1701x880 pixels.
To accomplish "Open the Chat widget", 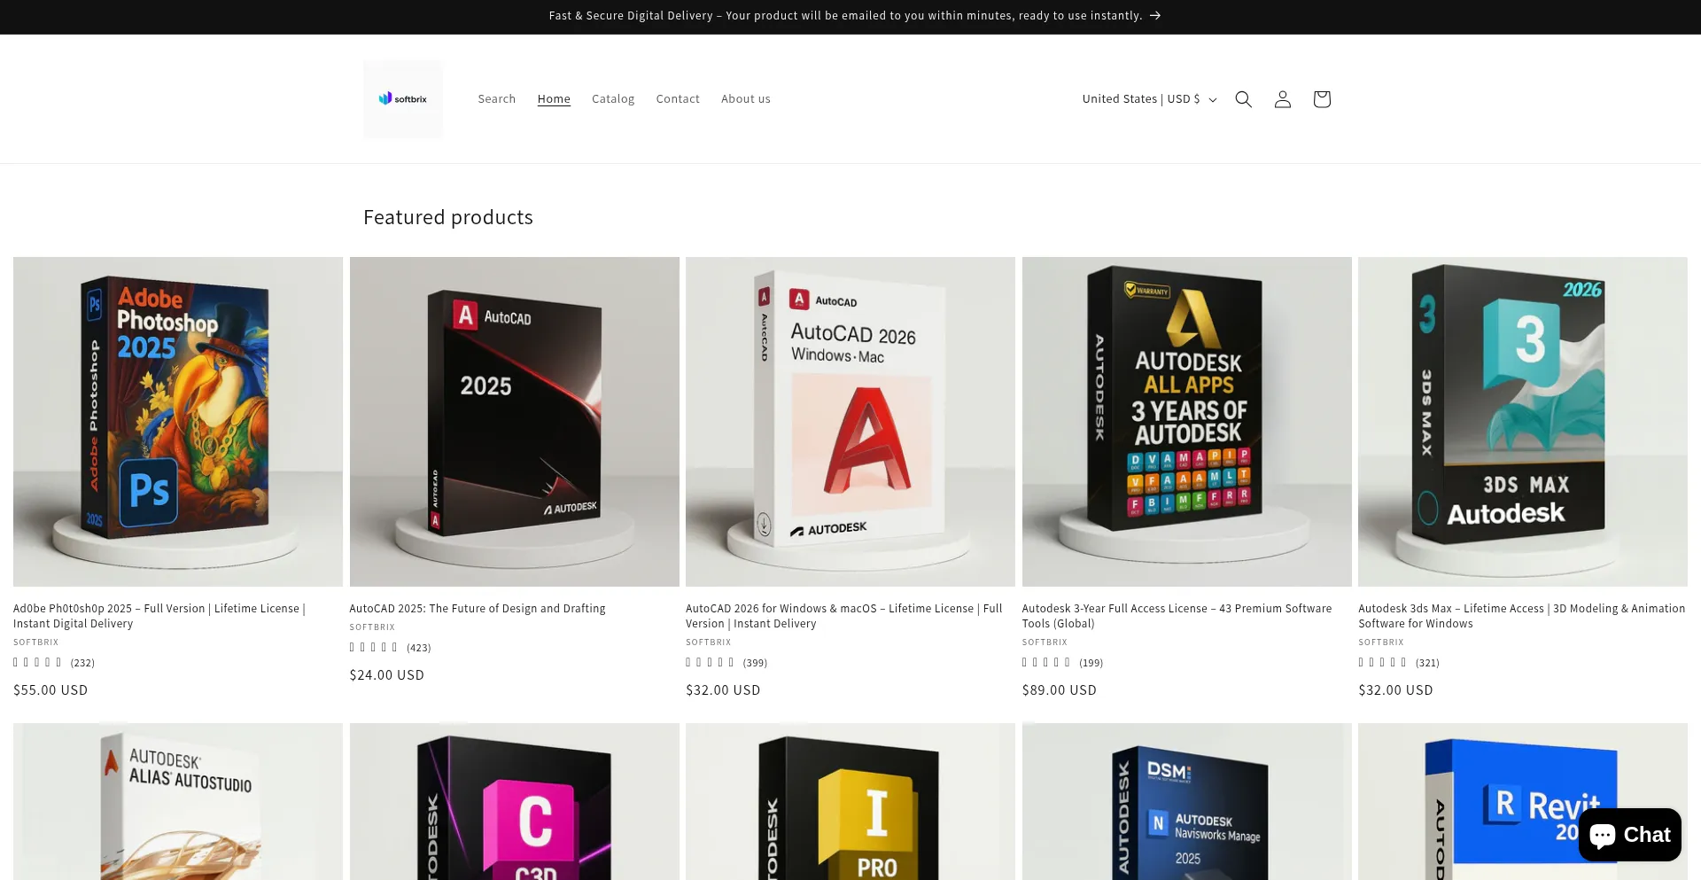I will tap(1629, 835).
